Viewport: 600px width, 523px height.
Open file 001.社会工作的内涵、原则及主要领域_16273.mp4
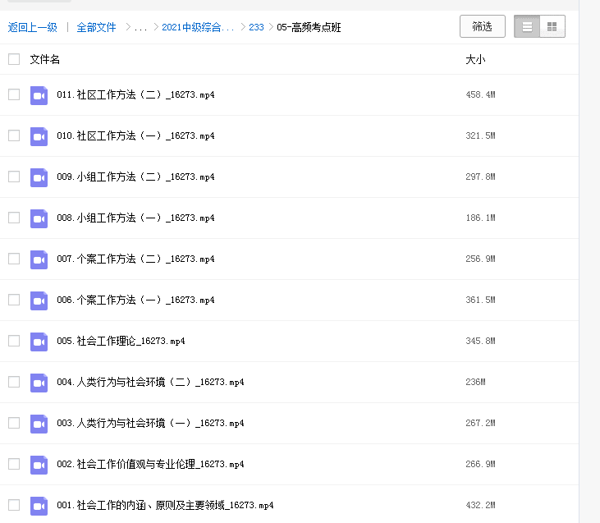165,505
